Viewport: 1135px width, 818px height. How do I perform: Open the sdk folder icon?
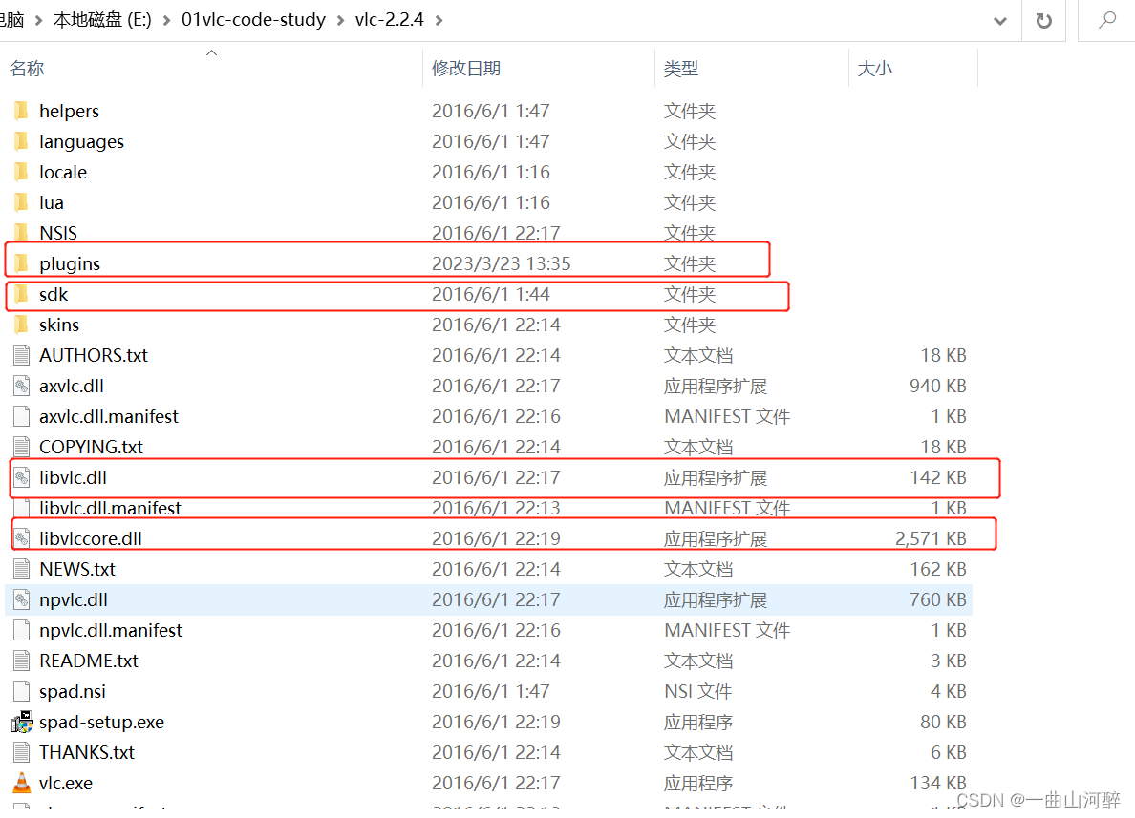[21, 294]
